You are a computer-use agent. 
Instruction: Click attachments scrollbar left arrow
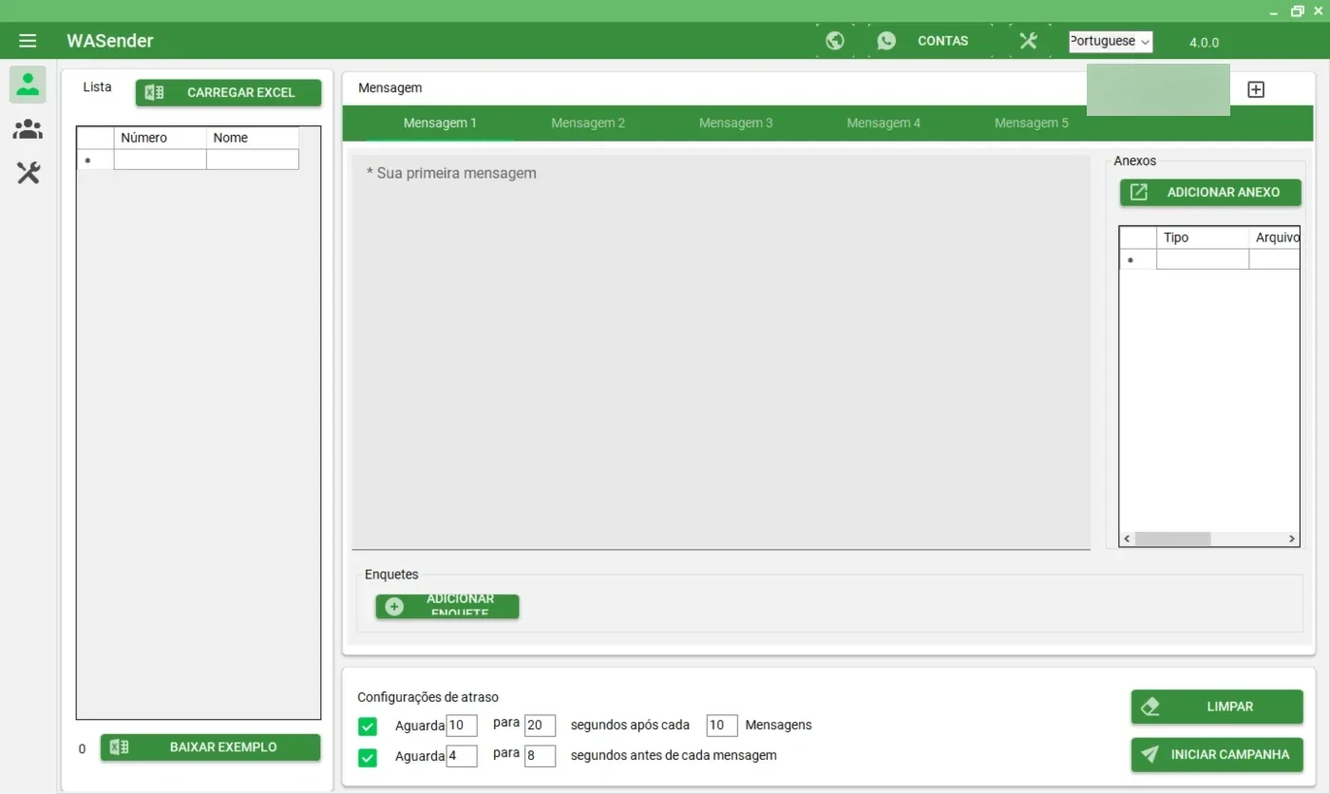pos(1128,539)
